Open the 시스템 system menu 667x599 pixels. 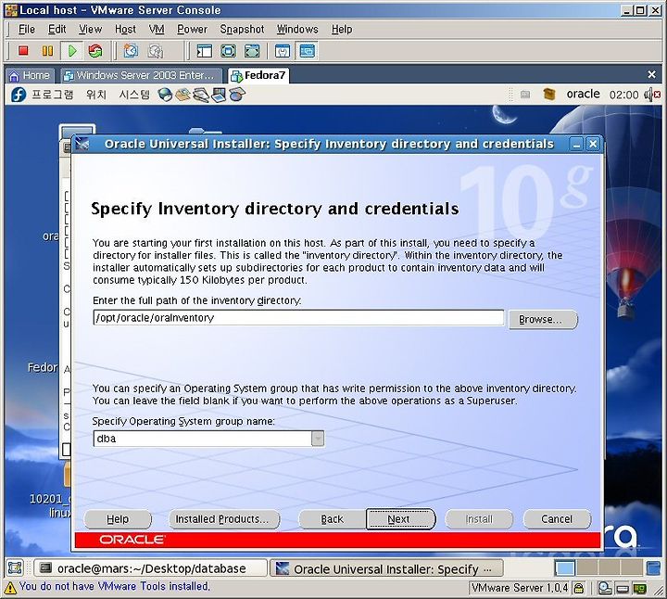[134, 95]
